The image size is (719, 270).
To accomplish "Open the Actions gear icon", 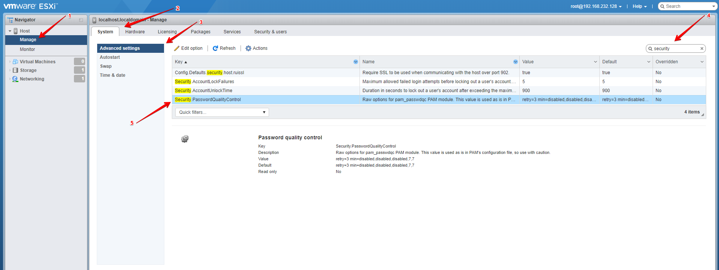I will pos(248,48).
